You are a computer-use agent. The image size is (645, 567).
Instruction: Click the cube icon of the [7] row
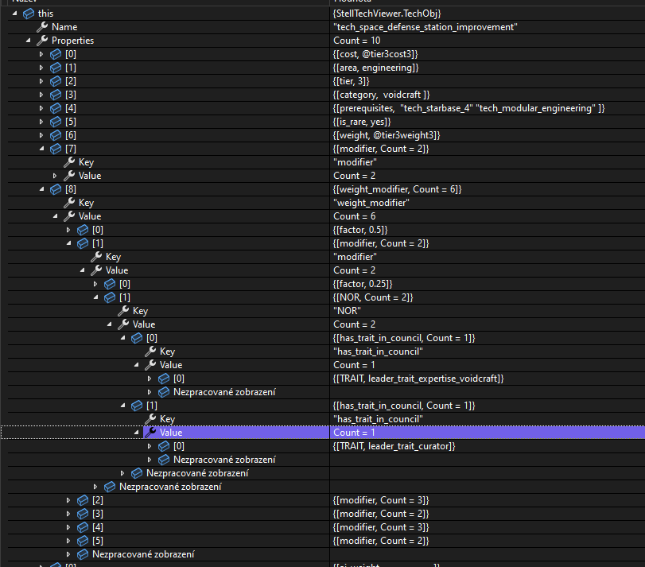[x=56, y=149]
